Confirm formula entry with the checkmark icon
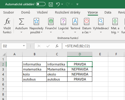Image resolution: width=125 pixels, height=100 pixels. click(x=48, y=46)
